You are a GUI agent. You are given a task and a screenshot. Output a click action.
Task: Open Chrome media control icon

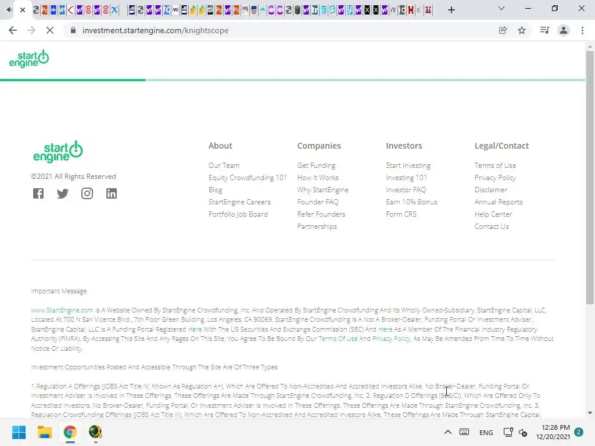(544, 30)
